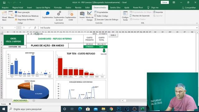Open ribbon display options icon
Image resolution: width=199 pixels, height=112 pixels.
click(x=174, y=2)
